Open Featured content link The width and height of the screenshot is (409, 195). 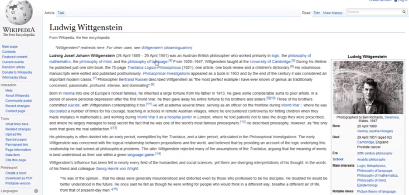(14, 57)
